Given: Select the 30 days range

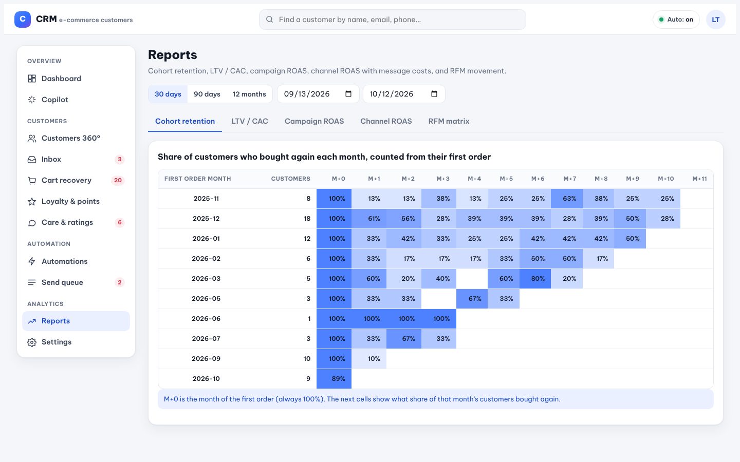Looking at the screenshot, I should (168, 94).
